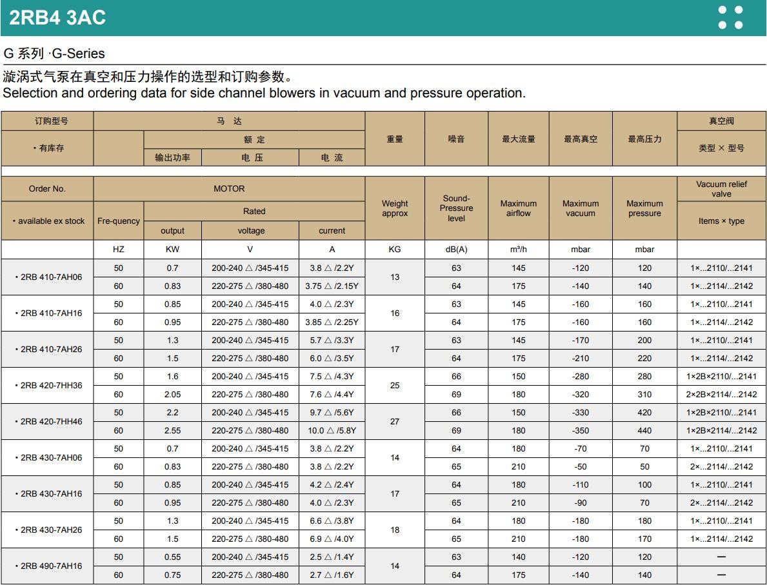Viewport: 767px width, 585px height.
Task: Click the weight value 25
Action: [395, 386]
